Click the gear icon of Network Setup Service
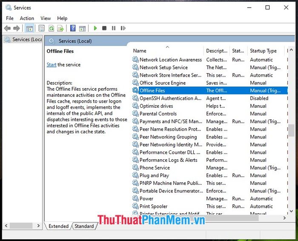Screen dimensions: 298x241 coord(135,67)
